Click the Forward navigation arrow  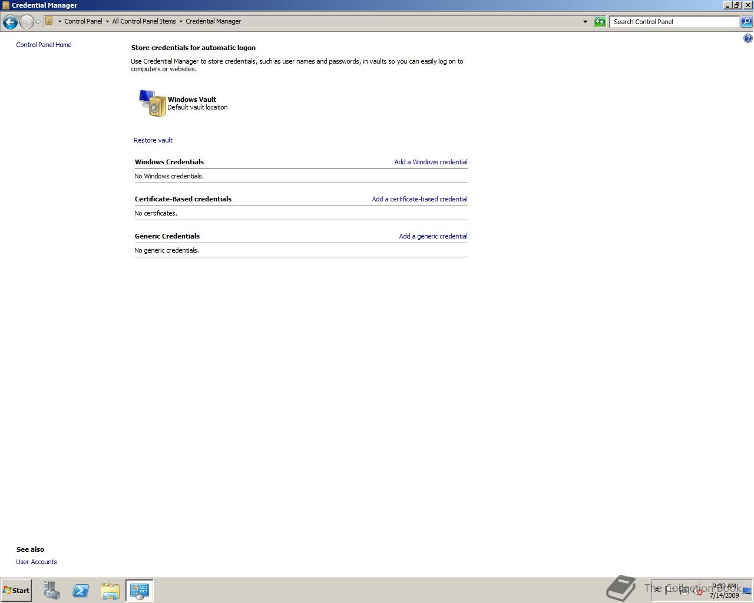[x=27, y=22]
